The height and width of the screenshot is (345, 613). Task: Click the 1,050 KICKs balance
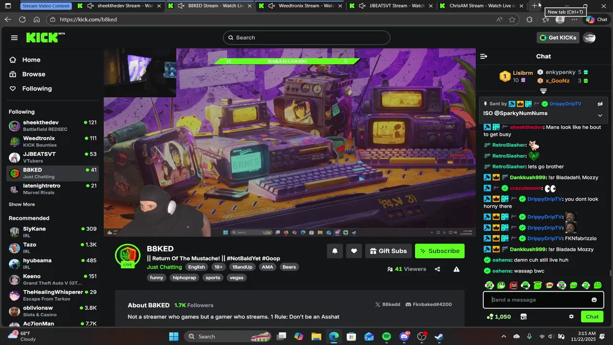coord(499,317)
